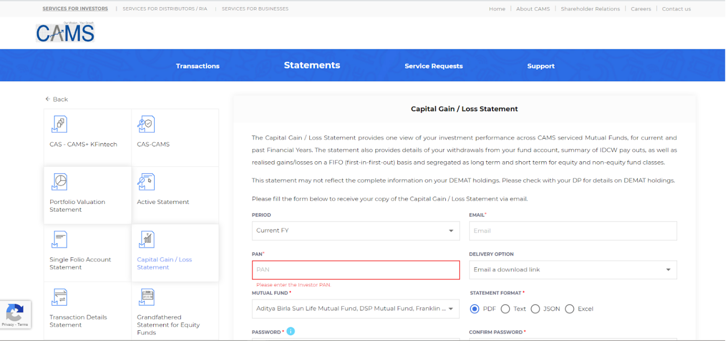Expand the Mutual Fund selection dropdown
The height and width of the screenshot is (341, 726).
point(356,309)
